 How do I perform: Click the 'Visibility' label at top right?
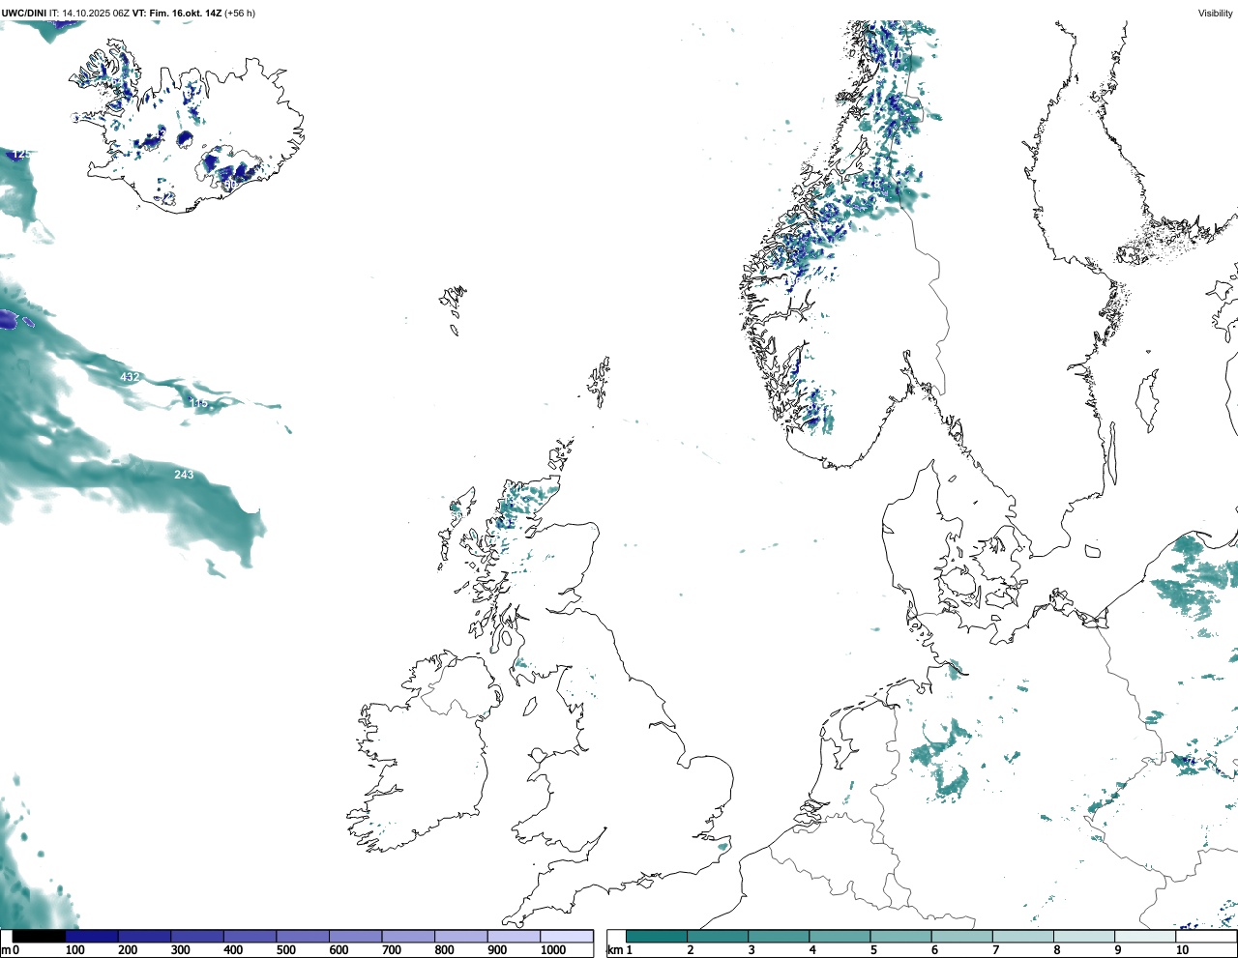[x=1216, y=14]
